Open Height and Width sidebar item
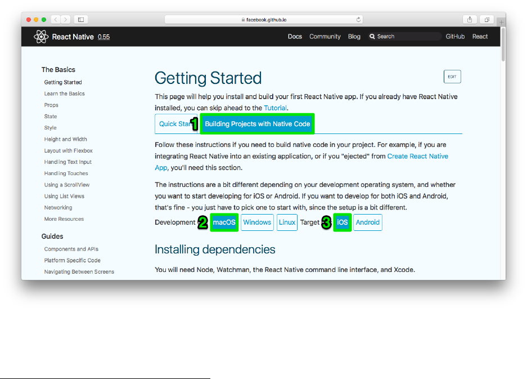527x379 pixels. [66, 139]
